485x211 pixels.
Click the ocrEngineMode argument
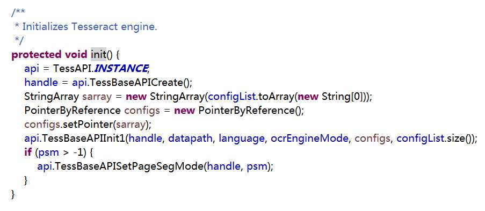pyautogui.click(x=309, y=139)
